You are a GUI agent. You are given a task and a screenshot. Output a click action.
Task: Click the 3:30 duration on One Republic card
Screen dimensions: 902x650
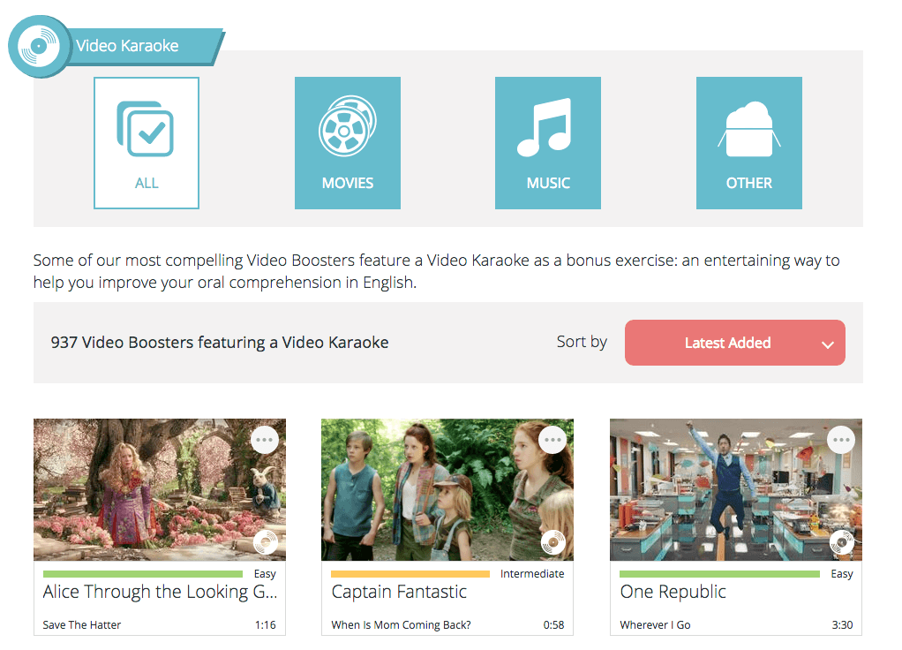(842, 624)
